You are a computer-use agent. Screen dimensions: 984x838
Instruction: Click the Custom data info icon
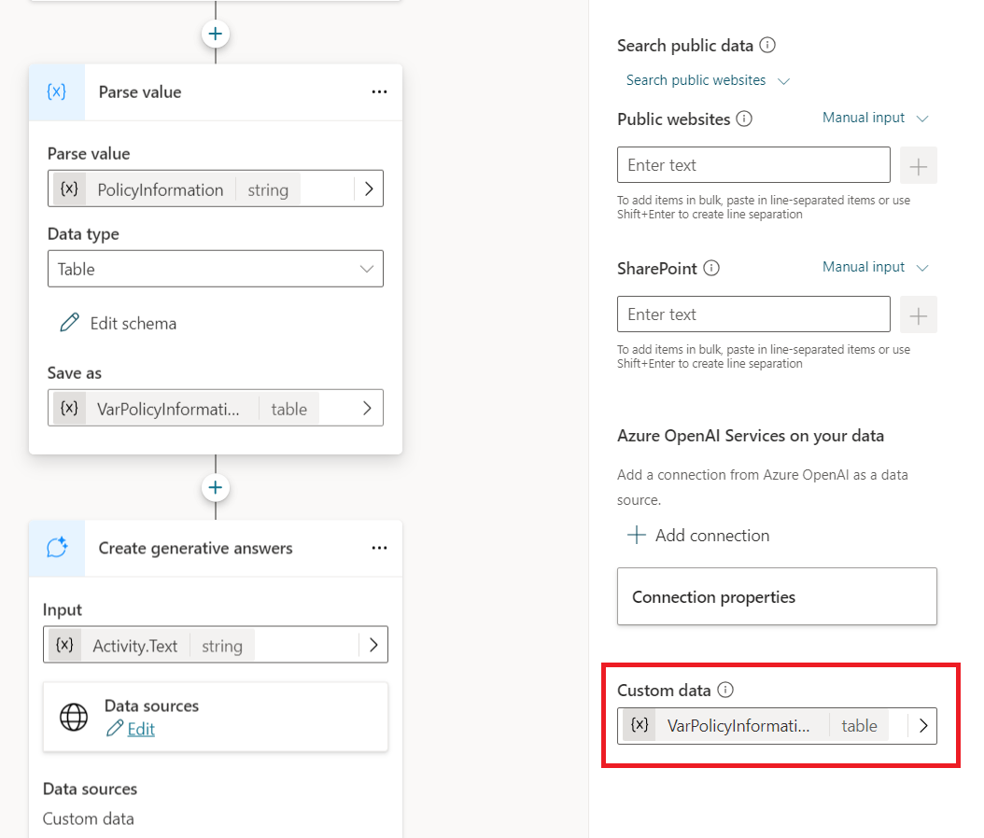tap(725, 691)
